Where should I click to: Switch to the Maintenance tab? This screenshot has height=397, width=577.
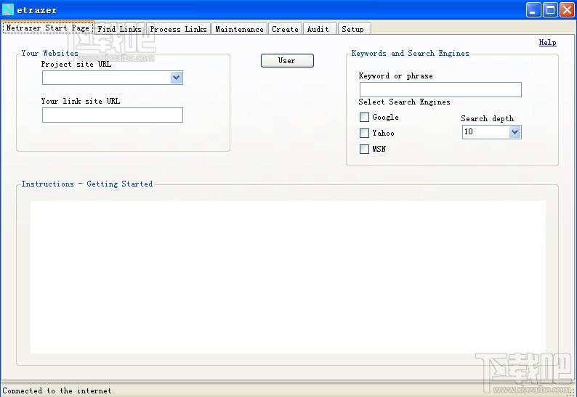click(x=239, y=29)
